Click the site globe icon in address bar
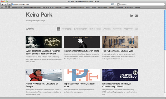 pyautogui.click(x=13, y=4)
